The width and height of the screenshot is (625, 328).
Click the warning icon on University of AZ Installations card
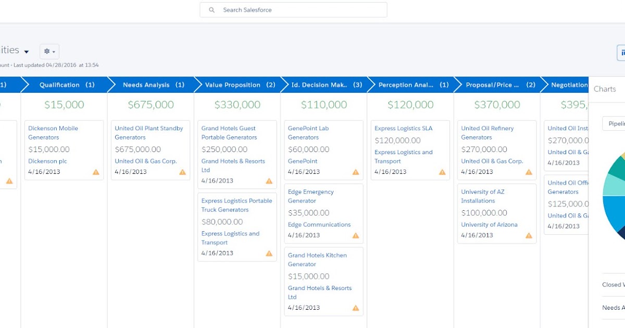528,235
